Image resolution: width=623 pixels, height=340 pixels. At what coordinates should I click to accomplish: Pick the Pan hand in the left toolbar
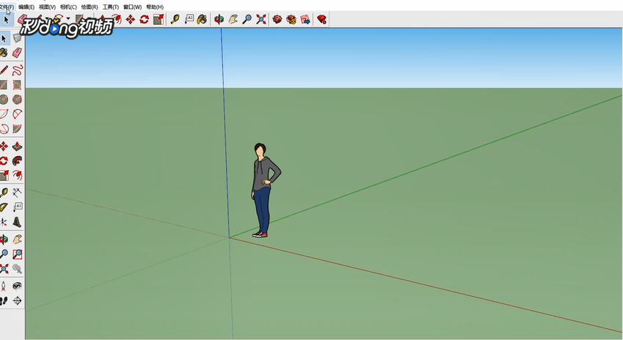tap(17, 240)
